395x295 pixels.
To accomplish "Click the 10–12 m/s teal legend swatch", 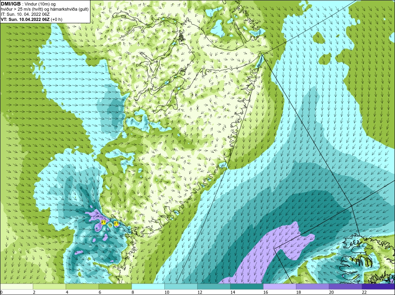I will click(x=181, y=287).
